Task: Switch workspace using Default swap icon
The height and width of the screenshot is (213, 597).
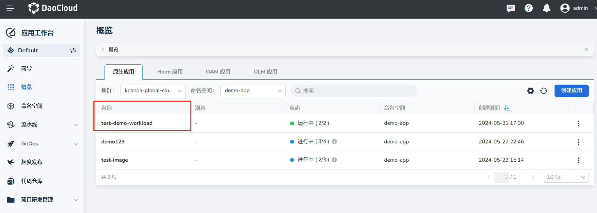Action: pos(73,50)
